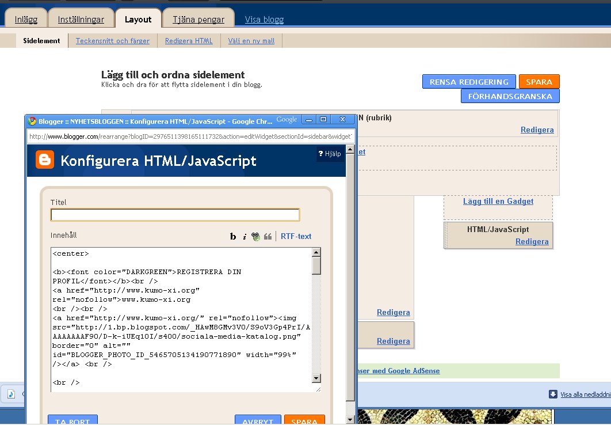Viewport: 611px width, 425px height.
Task: Click the blockquote icon
Action: click(x=268, y=236)
